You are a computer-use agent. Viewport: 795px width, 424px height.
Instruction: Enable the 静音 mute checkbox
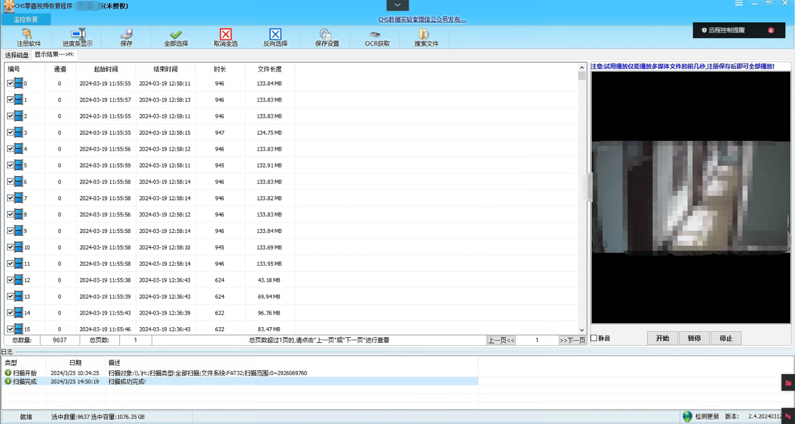[594, 338]
